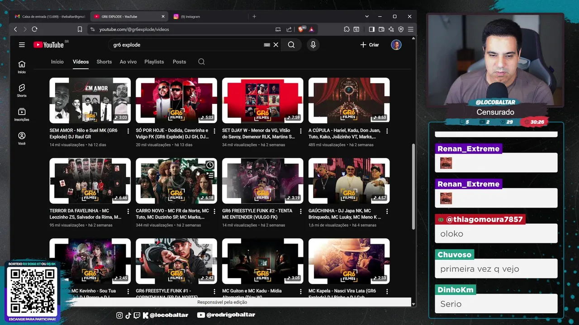Open Shorts in the left sidebar
This screenshot has width=579, height=325.
click(x=22, y=91)
